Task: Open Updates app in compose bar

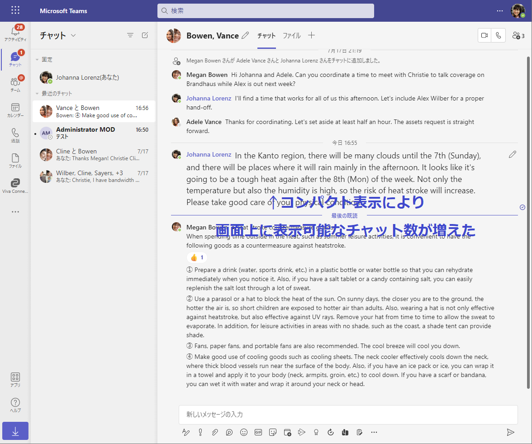Action: 330,432
